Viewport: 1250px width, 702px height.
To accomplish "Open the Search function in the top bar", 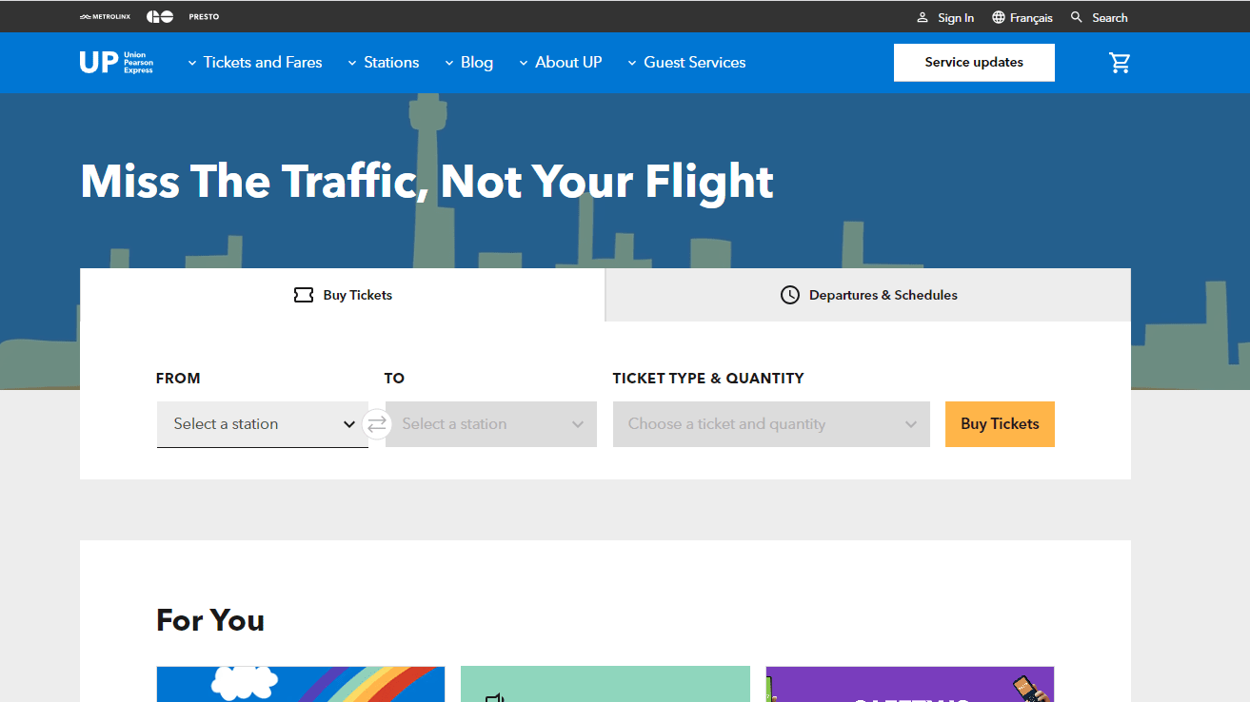I will click(1099, 17).
